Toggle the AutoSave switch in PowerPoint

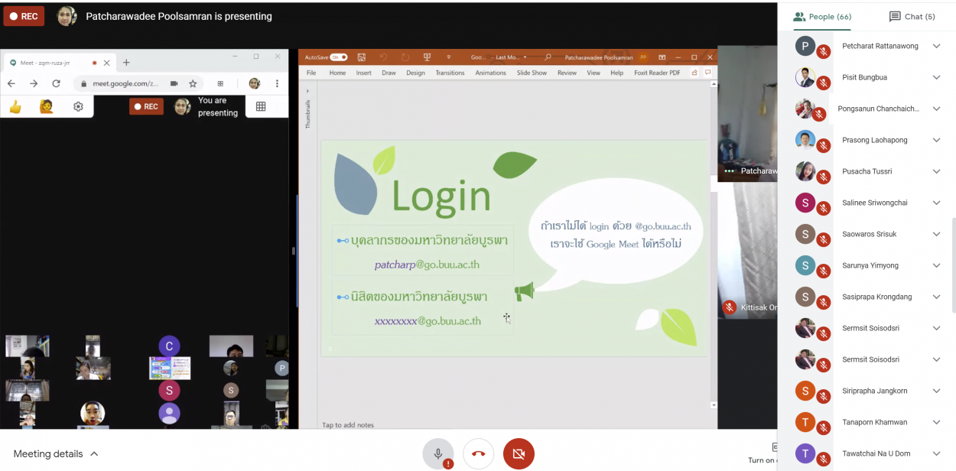click(339, 57)
